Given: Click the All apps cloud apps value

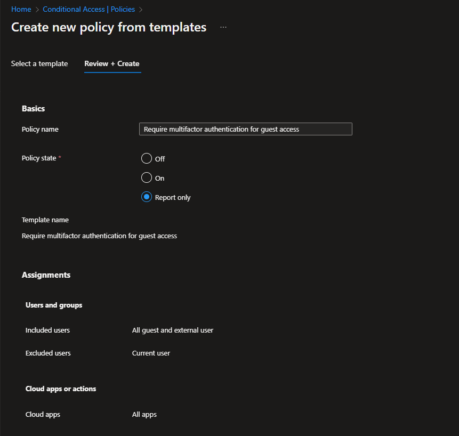Looking at the screenshot, I should [x=144, y=414].
